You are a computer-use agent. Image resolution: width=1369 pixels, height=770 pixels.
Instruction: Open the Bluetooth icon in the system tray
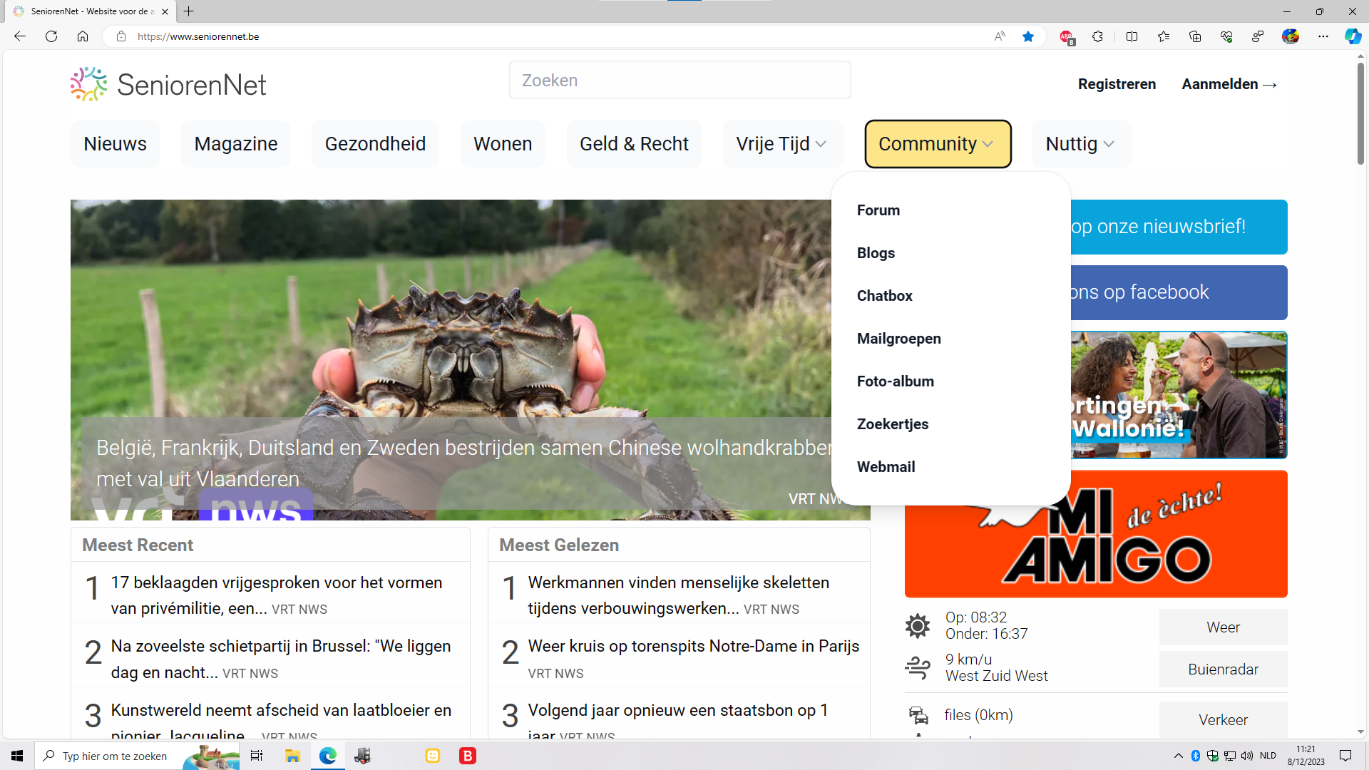coord(1195,756)
